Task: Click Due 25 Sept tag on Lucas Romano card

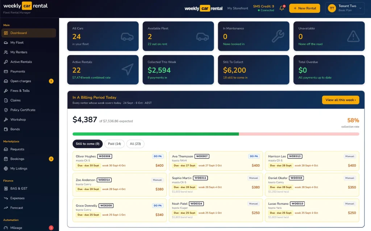Action: pos(281,213)
